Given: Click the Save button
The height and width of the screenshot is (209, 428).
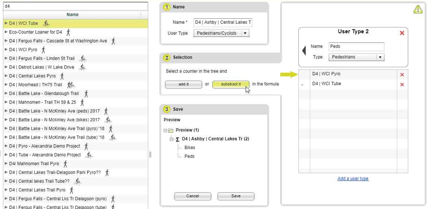Looking at the screenshot, I should click(236, 196).
